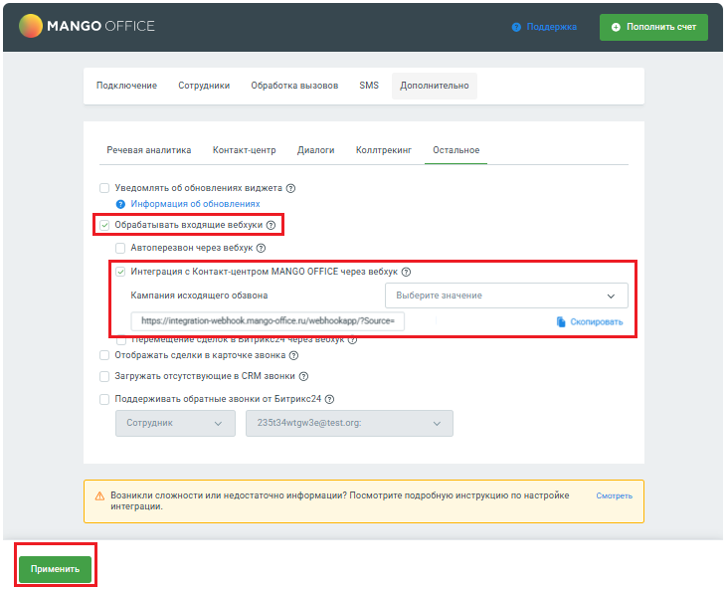Image resolution: width=726 pixels, height=589 pixels.
Task: Open Кампания исходящего обзвона dropdown
Action: (x=506, y=295)
